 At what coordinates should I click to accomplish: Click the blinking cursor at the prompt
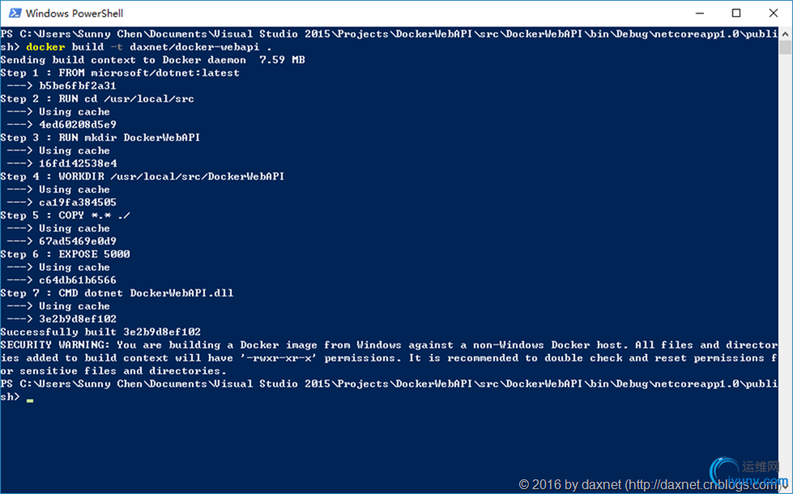pyautogui.click(x=30, y=400)
